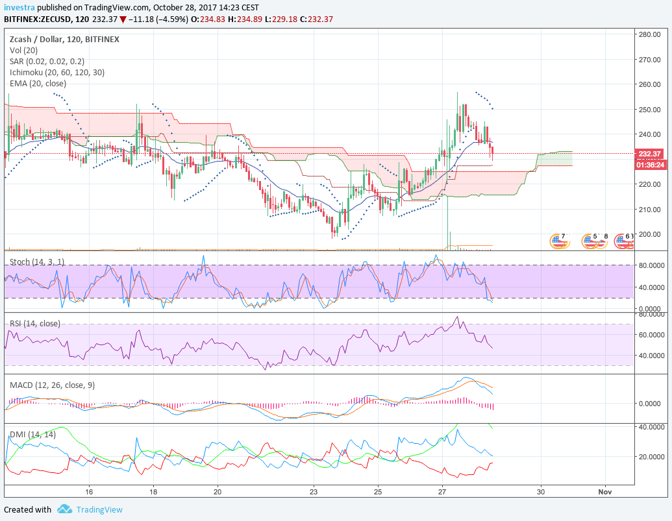Select the RSI (14, close) pane label

pos(34,324)
